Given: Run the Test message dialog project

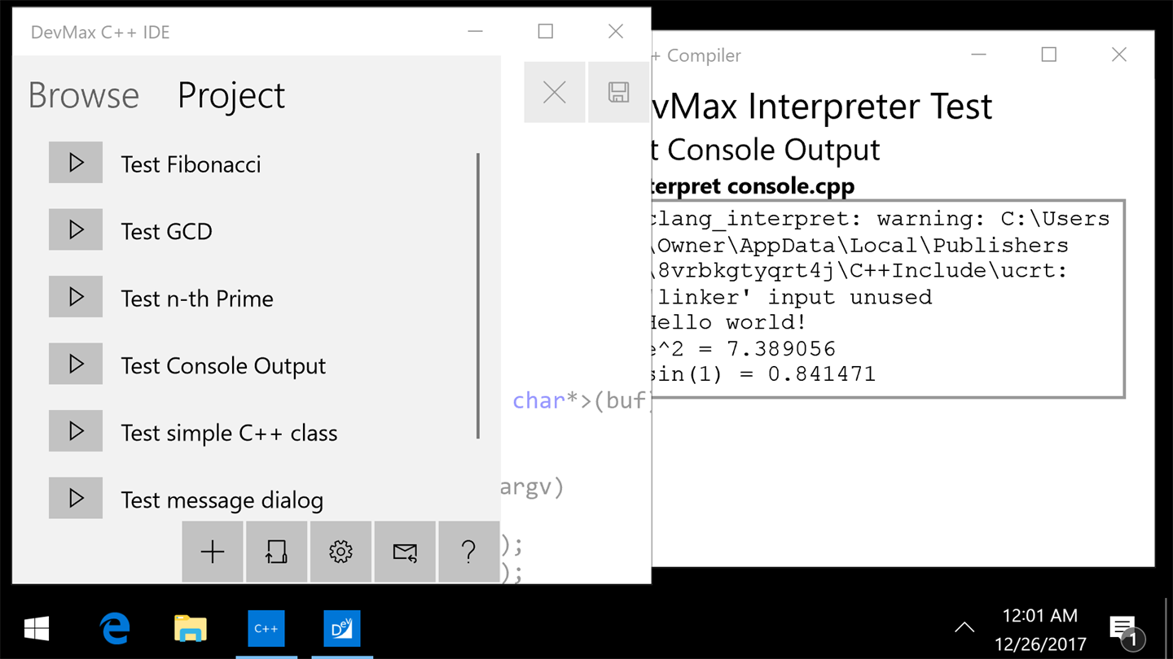Looking at the screenshot, I should pos(76,498).
